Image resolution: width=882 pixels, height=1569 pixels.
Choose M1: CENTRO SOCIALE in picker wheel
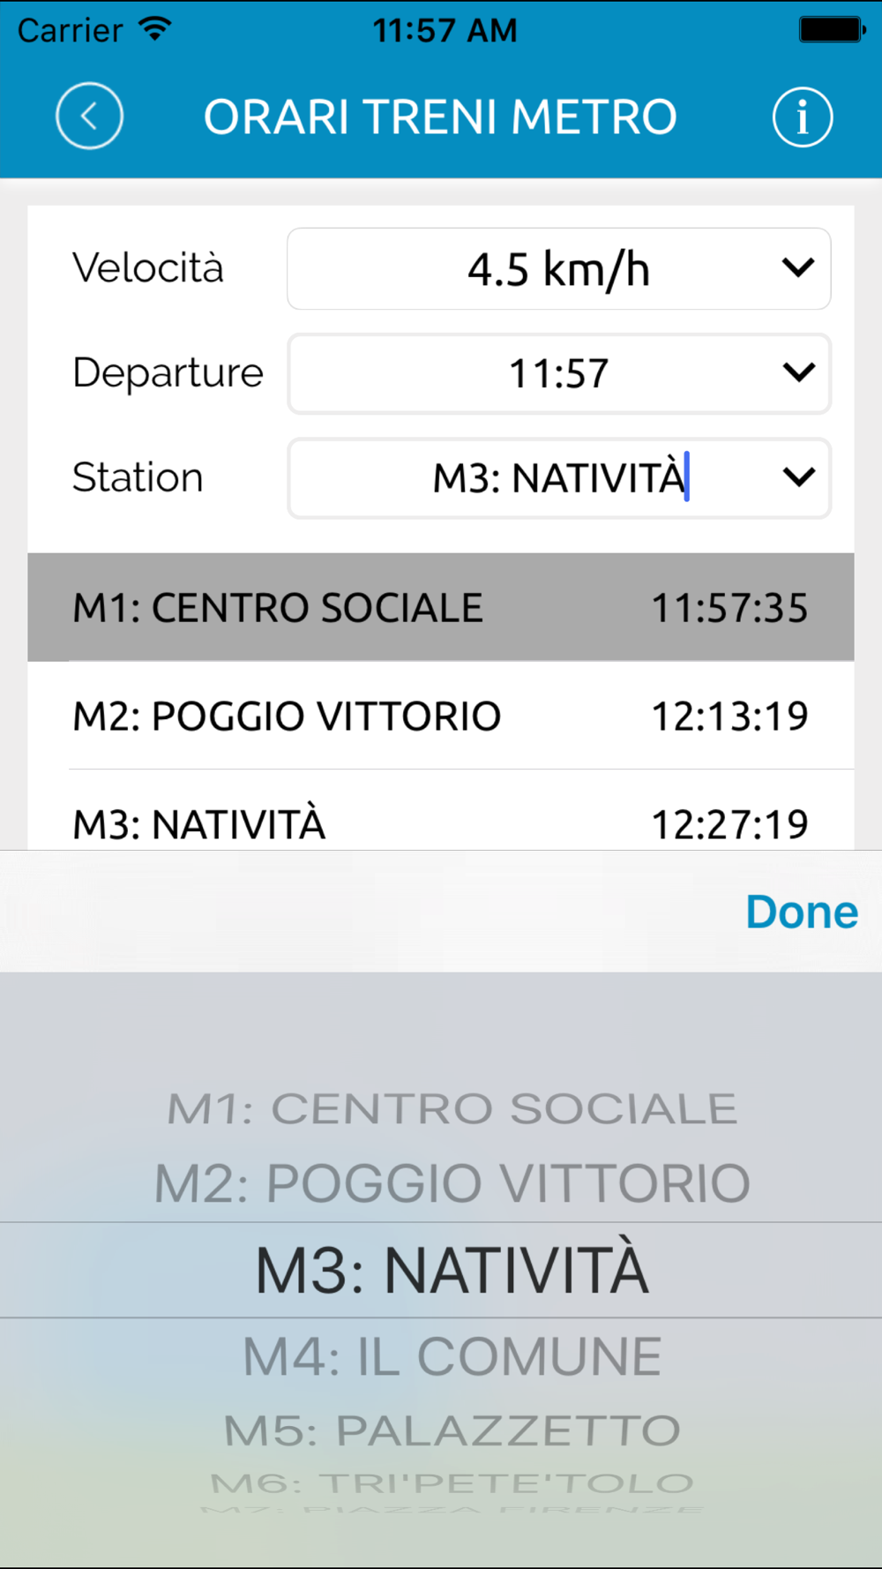coord(452,1109)
